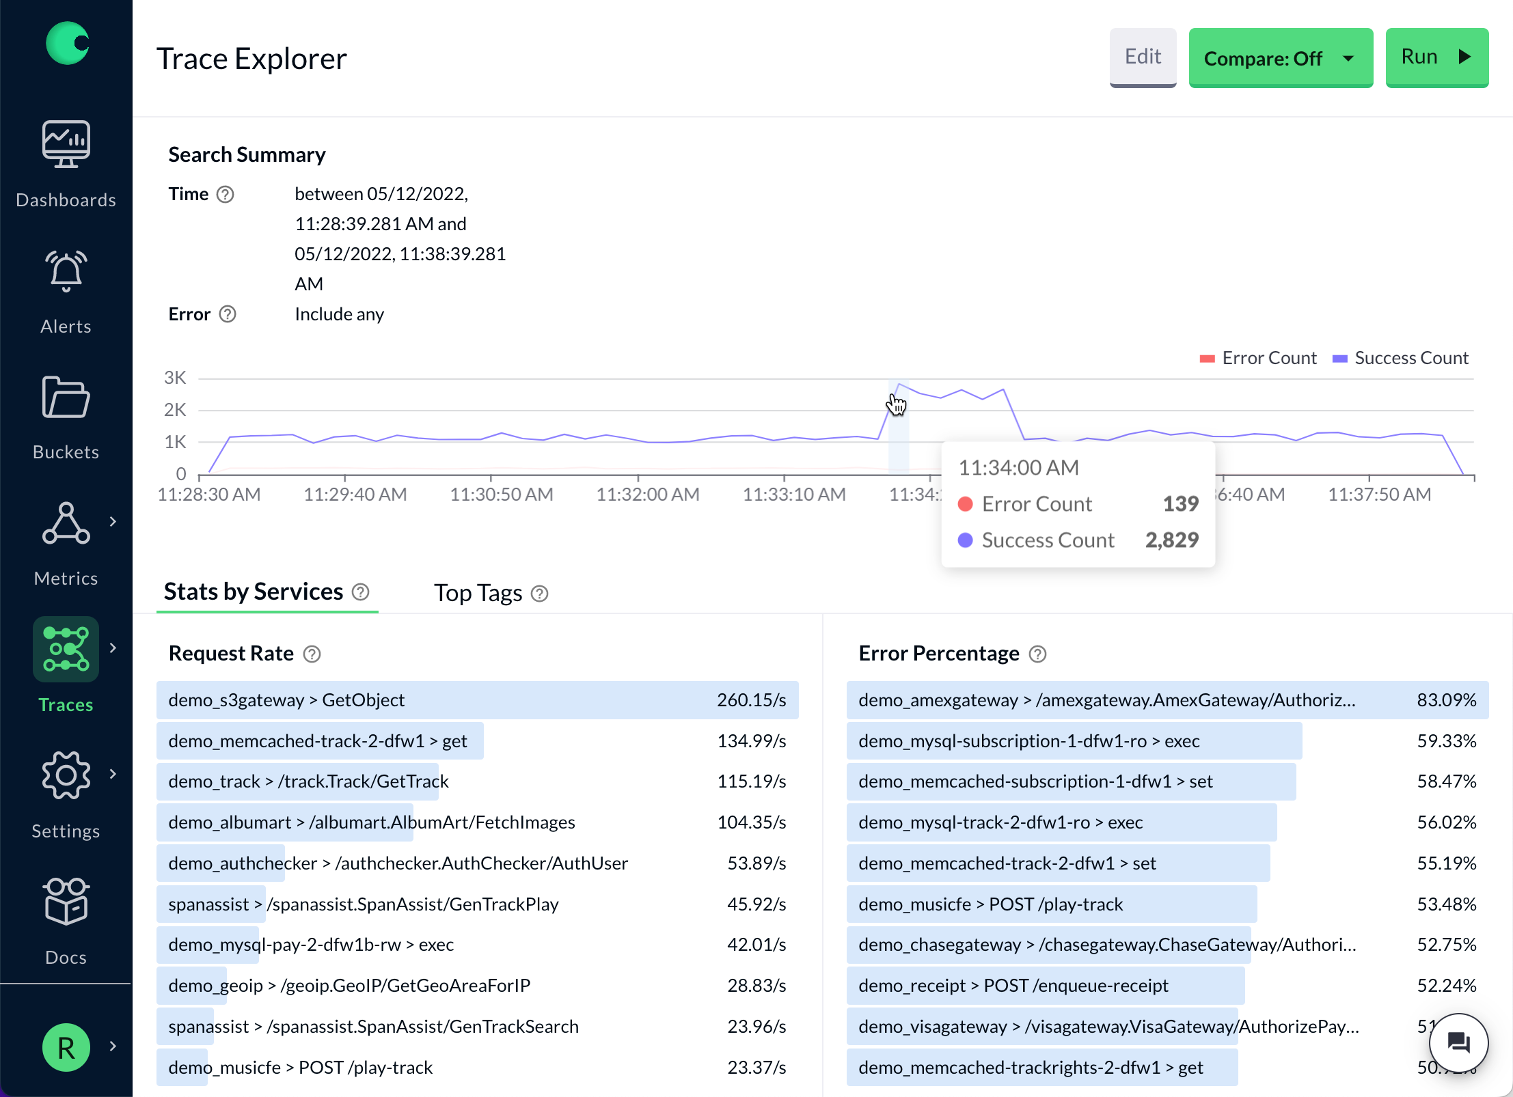Viewport: 1513px width, 1097px height.
Task: Click demo_s3gateway > GetObject request rate row
Action: tap(477, 700)
